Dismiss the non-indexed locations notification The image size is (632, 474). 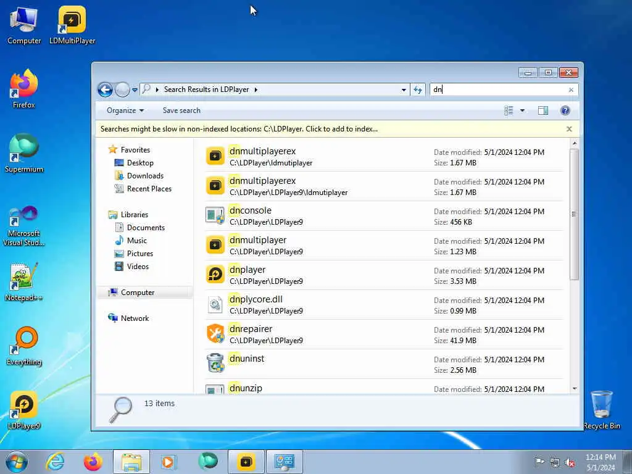pos(569,129)
